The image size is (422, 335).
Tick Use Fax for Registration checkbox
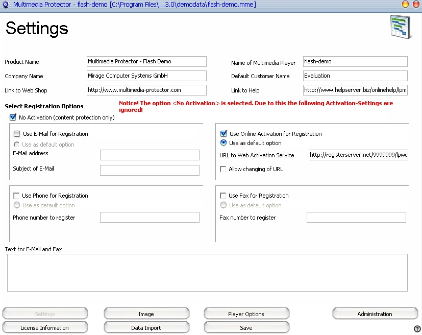(223, 196)
